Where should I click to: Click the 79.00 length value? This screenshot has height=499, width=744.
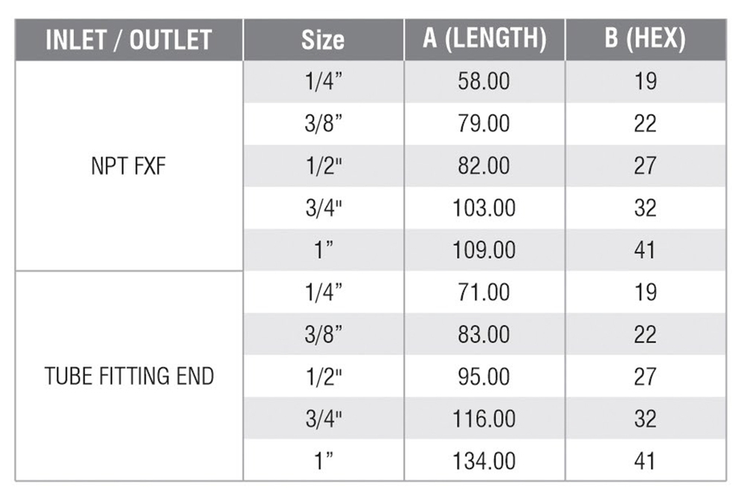(484, 124)
